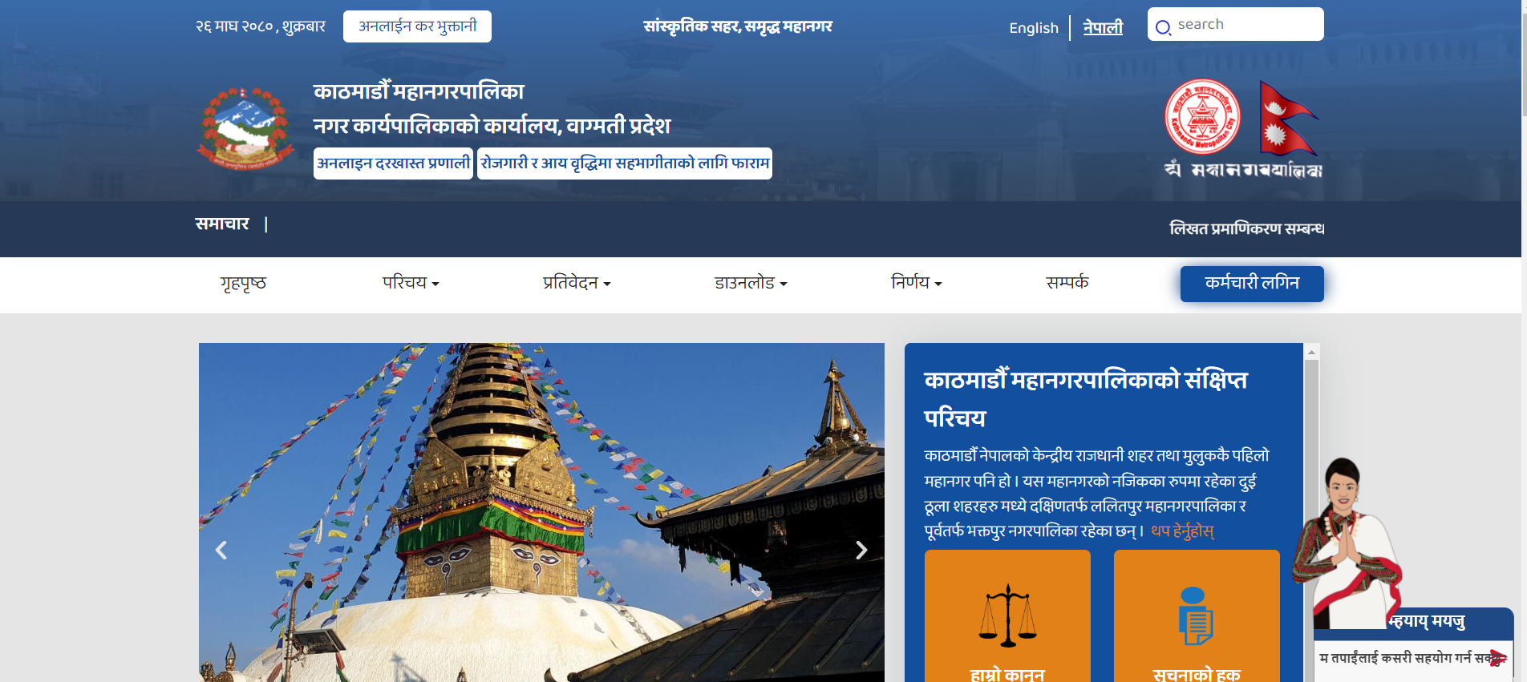Viewport: 1527px width, 682px height.
Task: Open the गृहपृष्ठ menu item
Action: click(x=243, y=283)
